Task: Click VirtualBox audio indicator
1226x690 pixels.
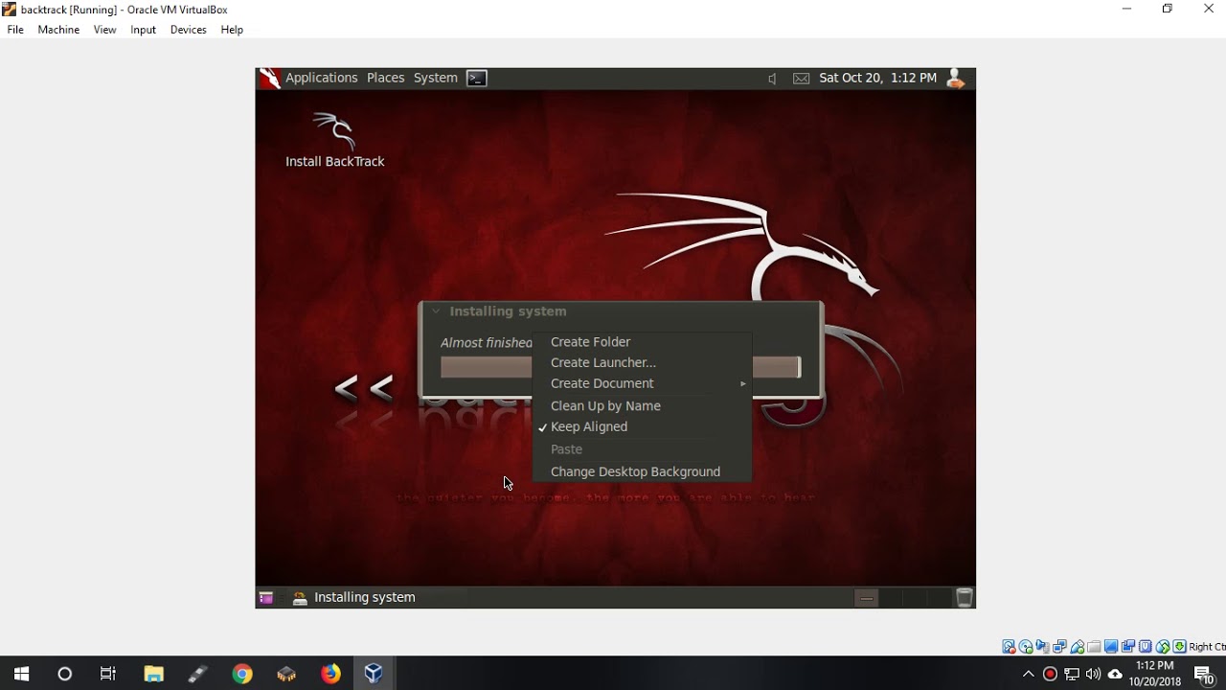Action: (1043, 647)
